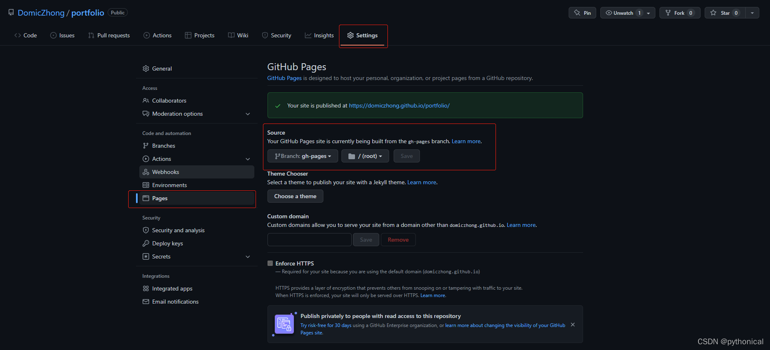Open the GitHub Pages documentation link
770x350 pixels.
(284, 78)
